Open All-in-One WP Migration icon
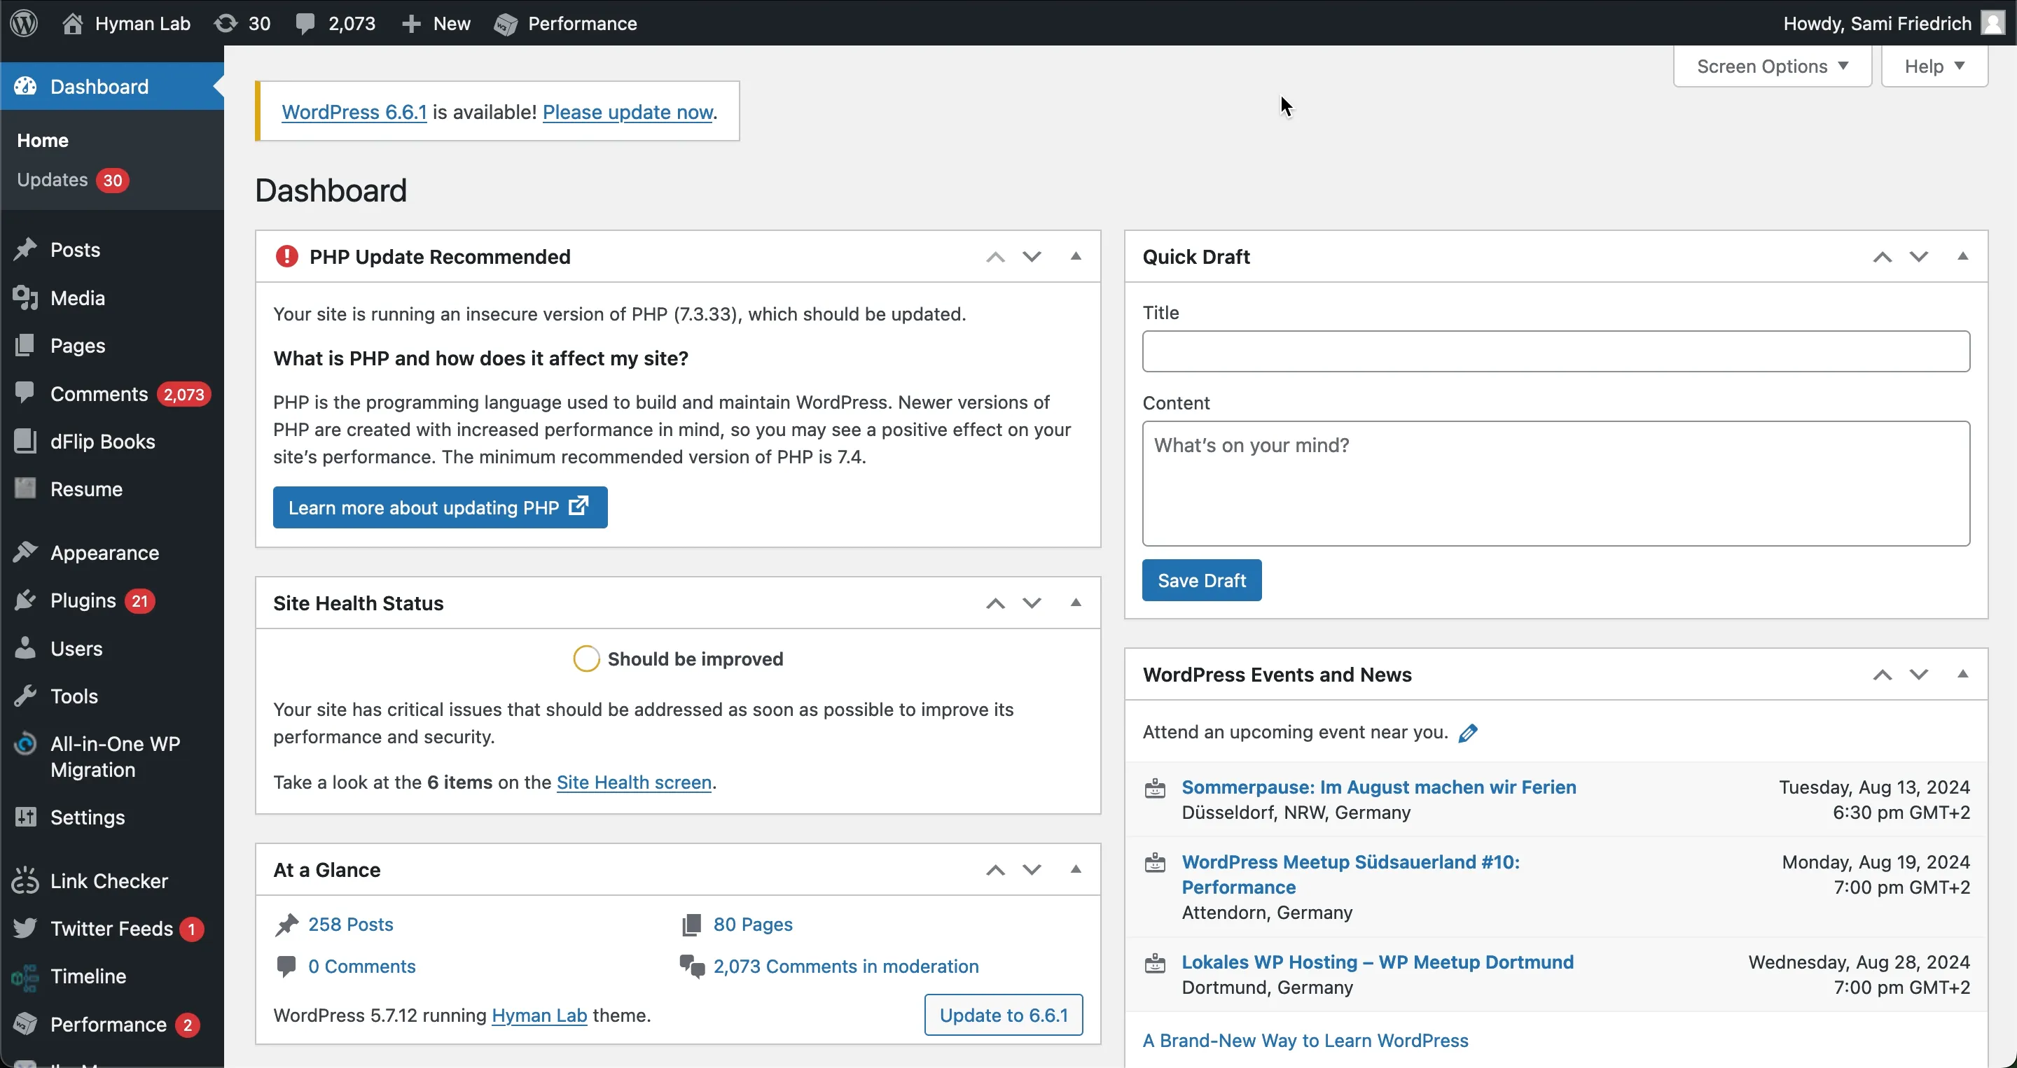 click(25, 743)
